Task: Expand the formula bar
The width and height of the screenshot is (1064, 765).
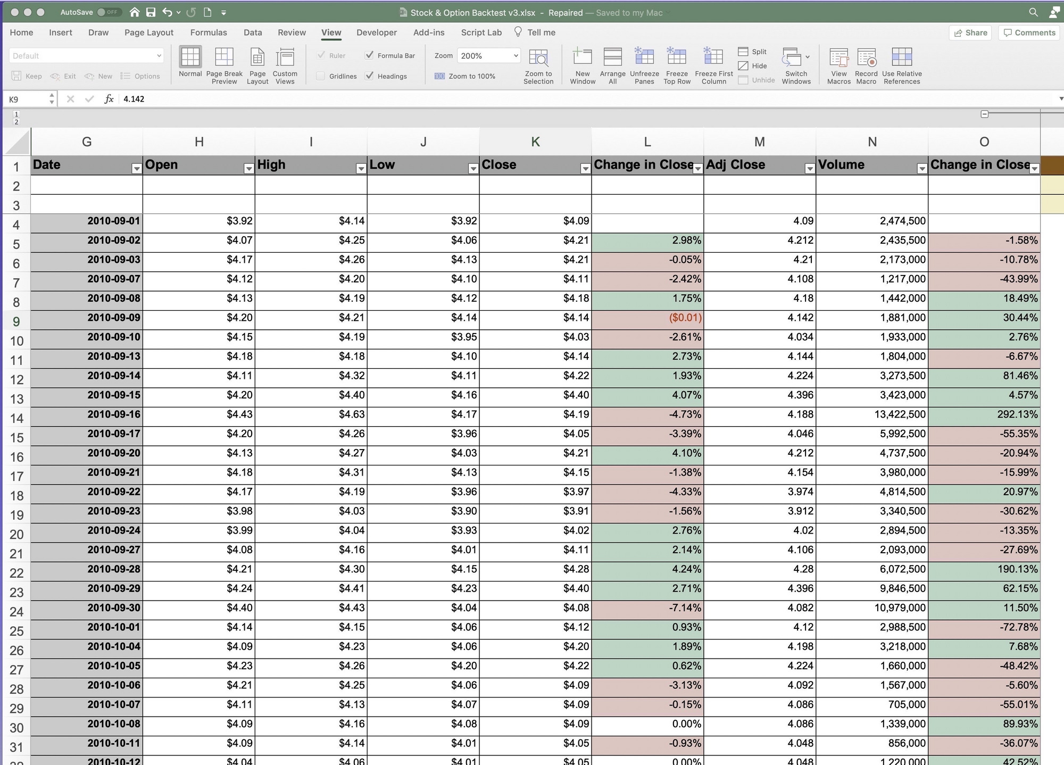Action: [1060, 99]
